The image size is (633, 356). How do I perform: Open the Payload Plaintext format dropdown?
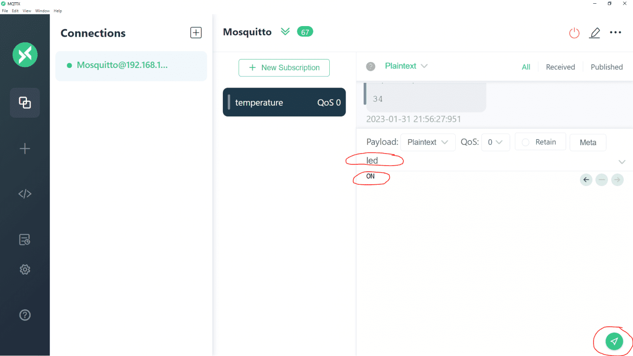click(x=428, y=142)
